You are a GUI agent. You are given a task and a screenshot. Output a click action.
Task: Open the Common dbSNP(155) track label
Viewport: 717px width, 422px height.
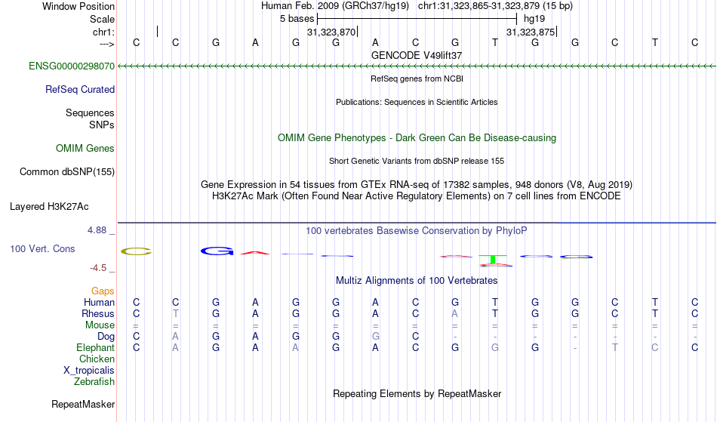(x=67, y=171)
